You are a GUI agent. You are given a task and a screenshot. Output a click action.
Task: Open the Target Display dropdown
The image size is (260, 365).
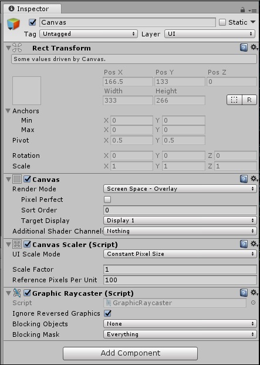180,221
